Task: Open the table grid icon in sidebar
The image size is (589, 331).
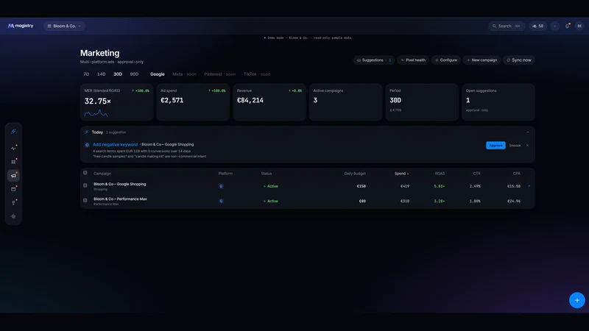Action: click(x=13, y=162)
